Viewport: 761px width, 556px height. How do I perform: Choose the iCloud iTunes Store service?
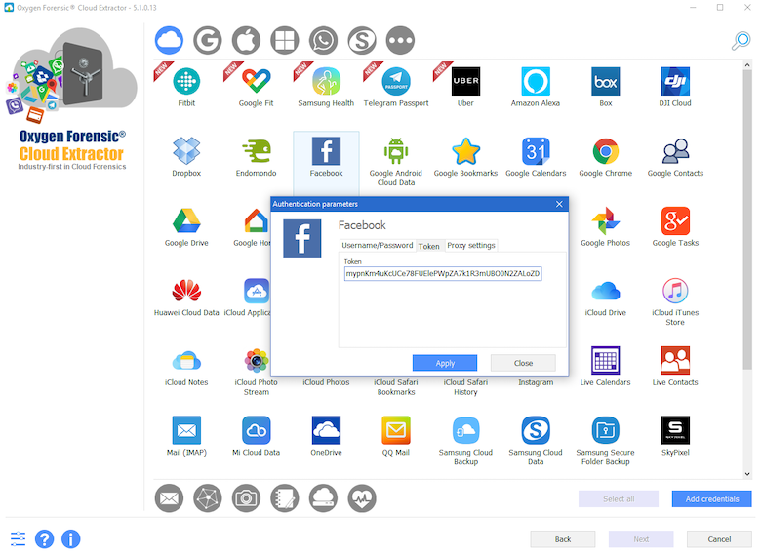pyautogui.click(x=675, y=291)
